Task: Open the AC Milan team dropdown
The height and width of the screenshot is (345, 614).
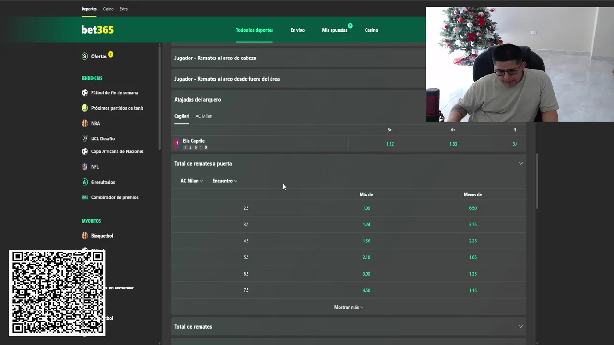Action: [192, 181]
